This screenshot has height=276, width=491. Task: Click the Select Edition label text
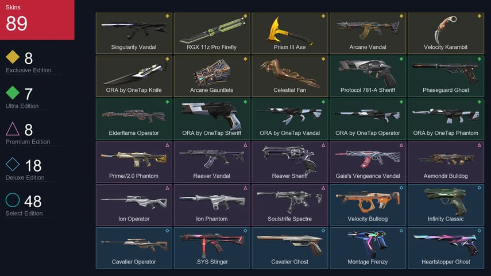click(24, 213)
